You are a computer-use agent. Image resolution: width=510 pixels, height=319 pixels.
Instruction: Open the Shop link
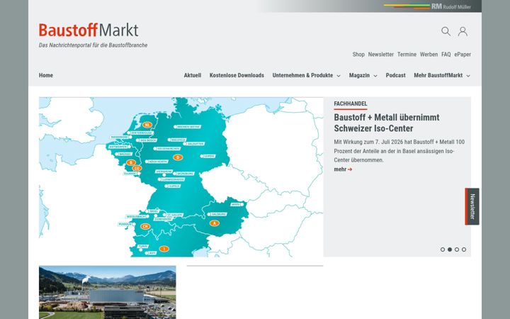point(358,55)
